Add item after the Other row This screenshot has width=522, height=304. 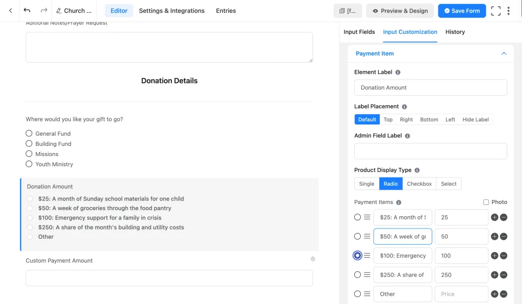494,294
